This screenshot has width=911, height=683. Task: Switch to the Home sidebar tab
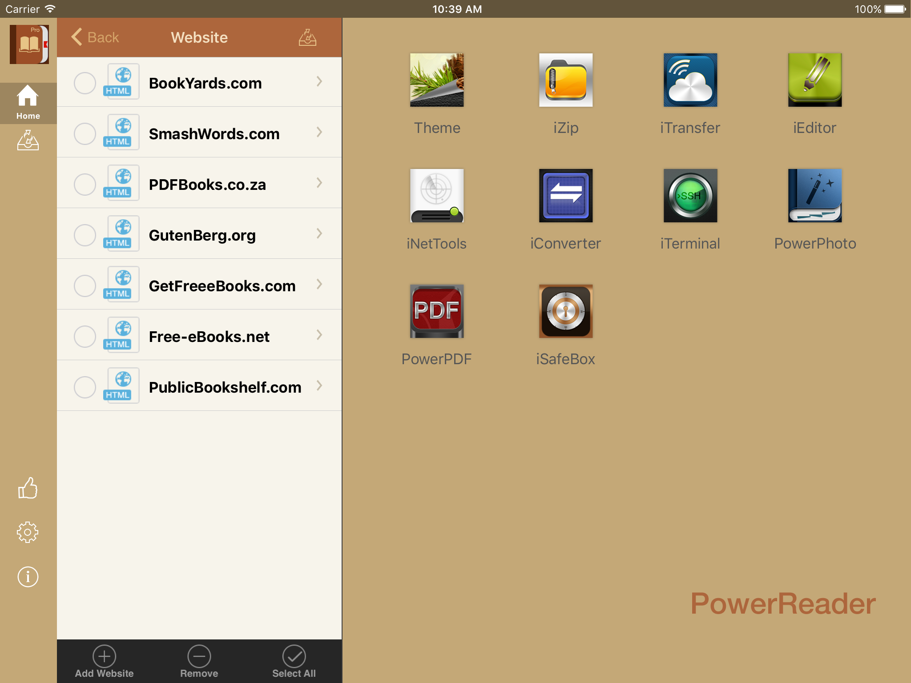coord(28,103)
